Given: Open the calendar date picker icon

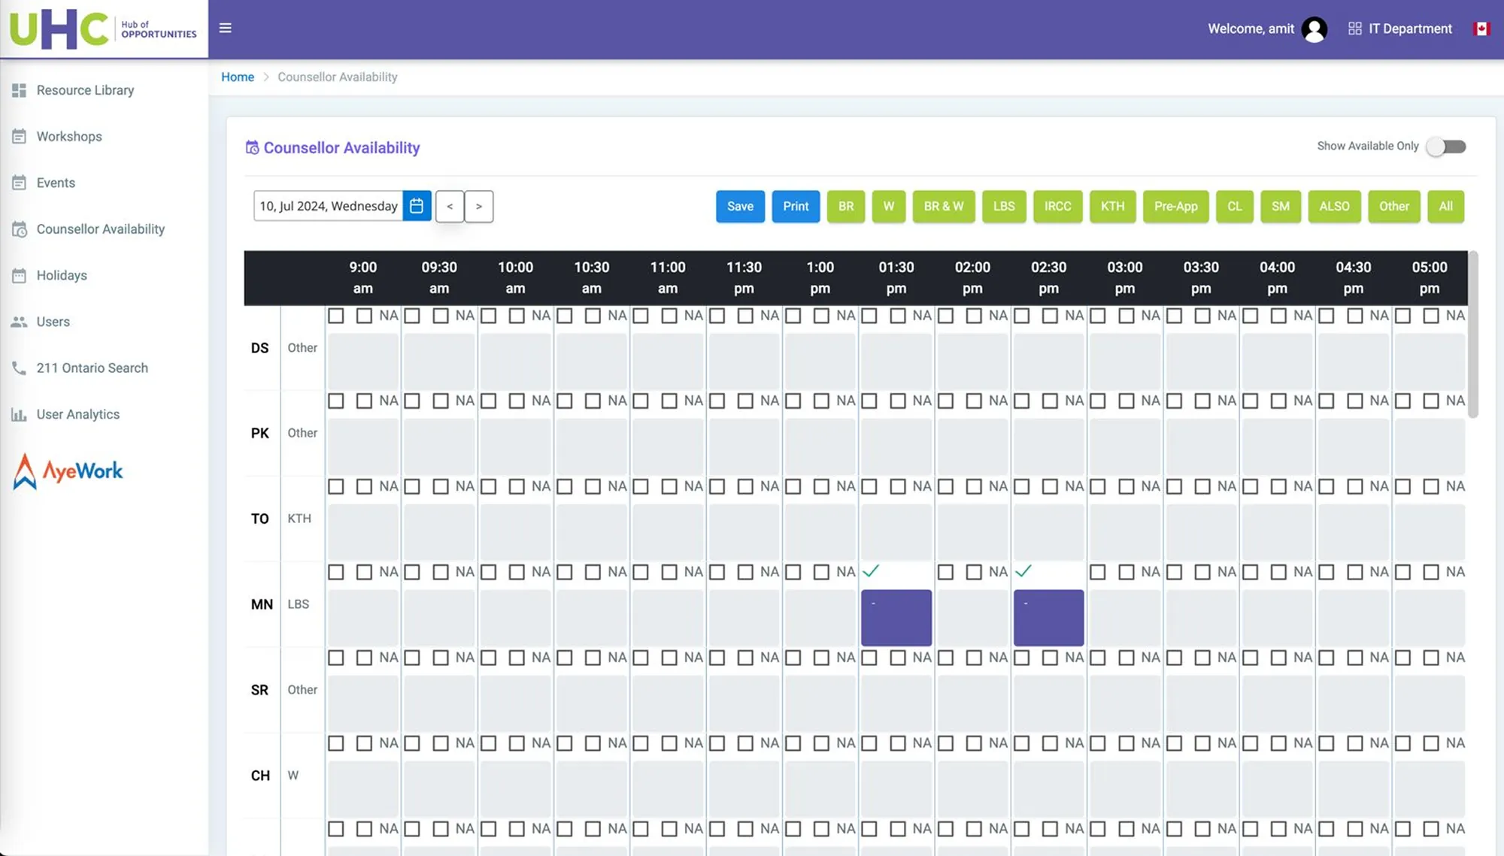Looking at the screenshot, I should pos(417,206).
